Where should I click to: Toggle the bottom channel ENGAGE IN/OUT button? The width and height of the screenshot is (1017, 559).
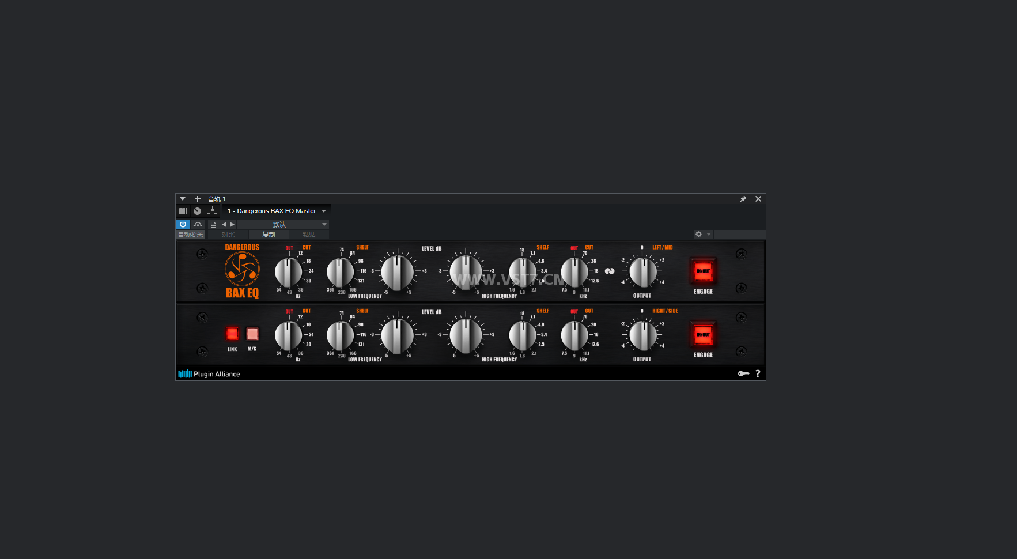[x=703, y=334]
